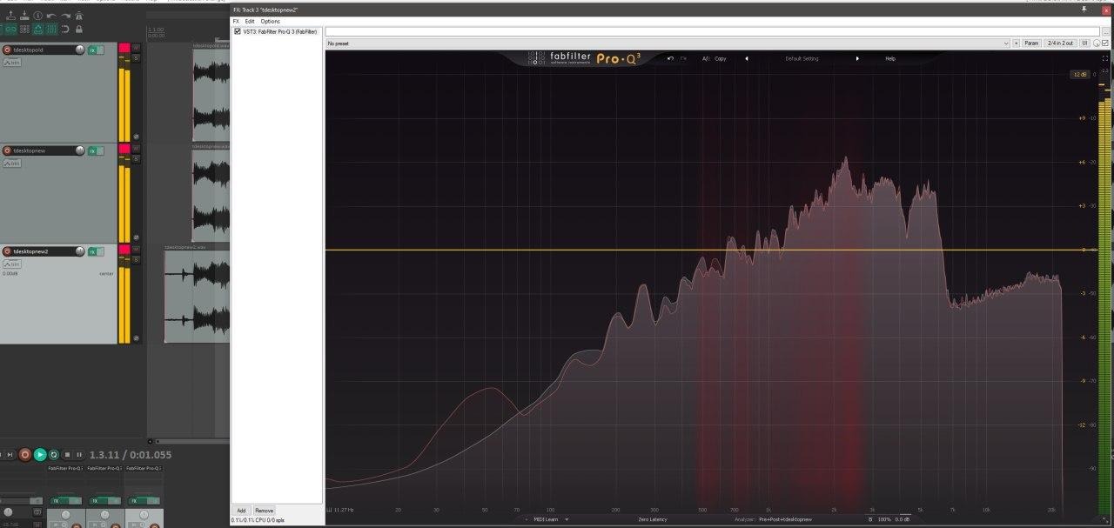Toggle Pro-Q 3 full screen icon
This screenshot has height=528, width=1114.
coord(1105,58)
